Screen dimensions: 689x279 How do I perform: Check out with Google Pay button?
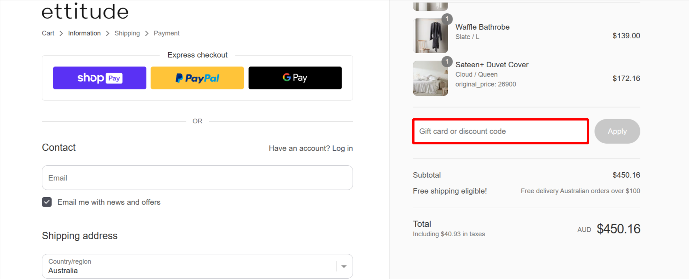pos(295,78)
